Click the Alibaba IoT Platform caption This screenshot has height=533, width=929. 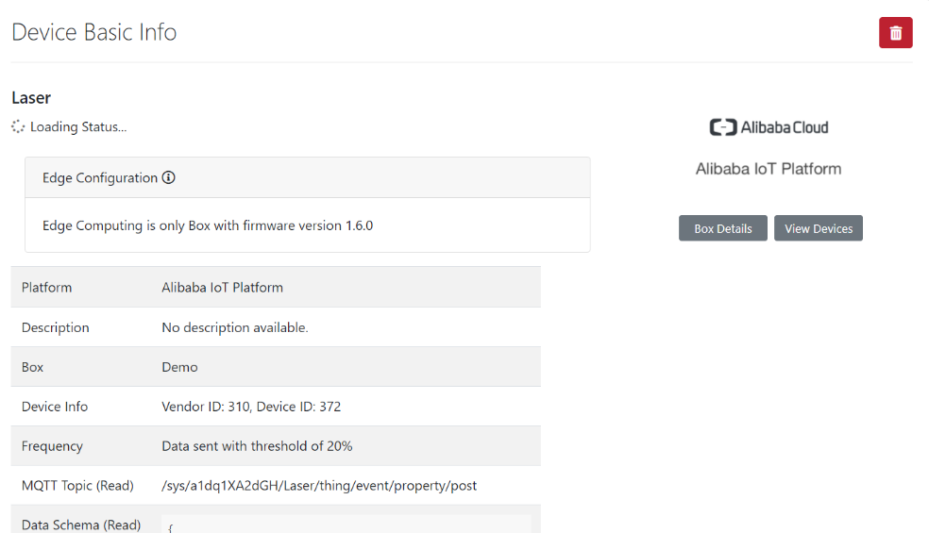click(769, 169)
